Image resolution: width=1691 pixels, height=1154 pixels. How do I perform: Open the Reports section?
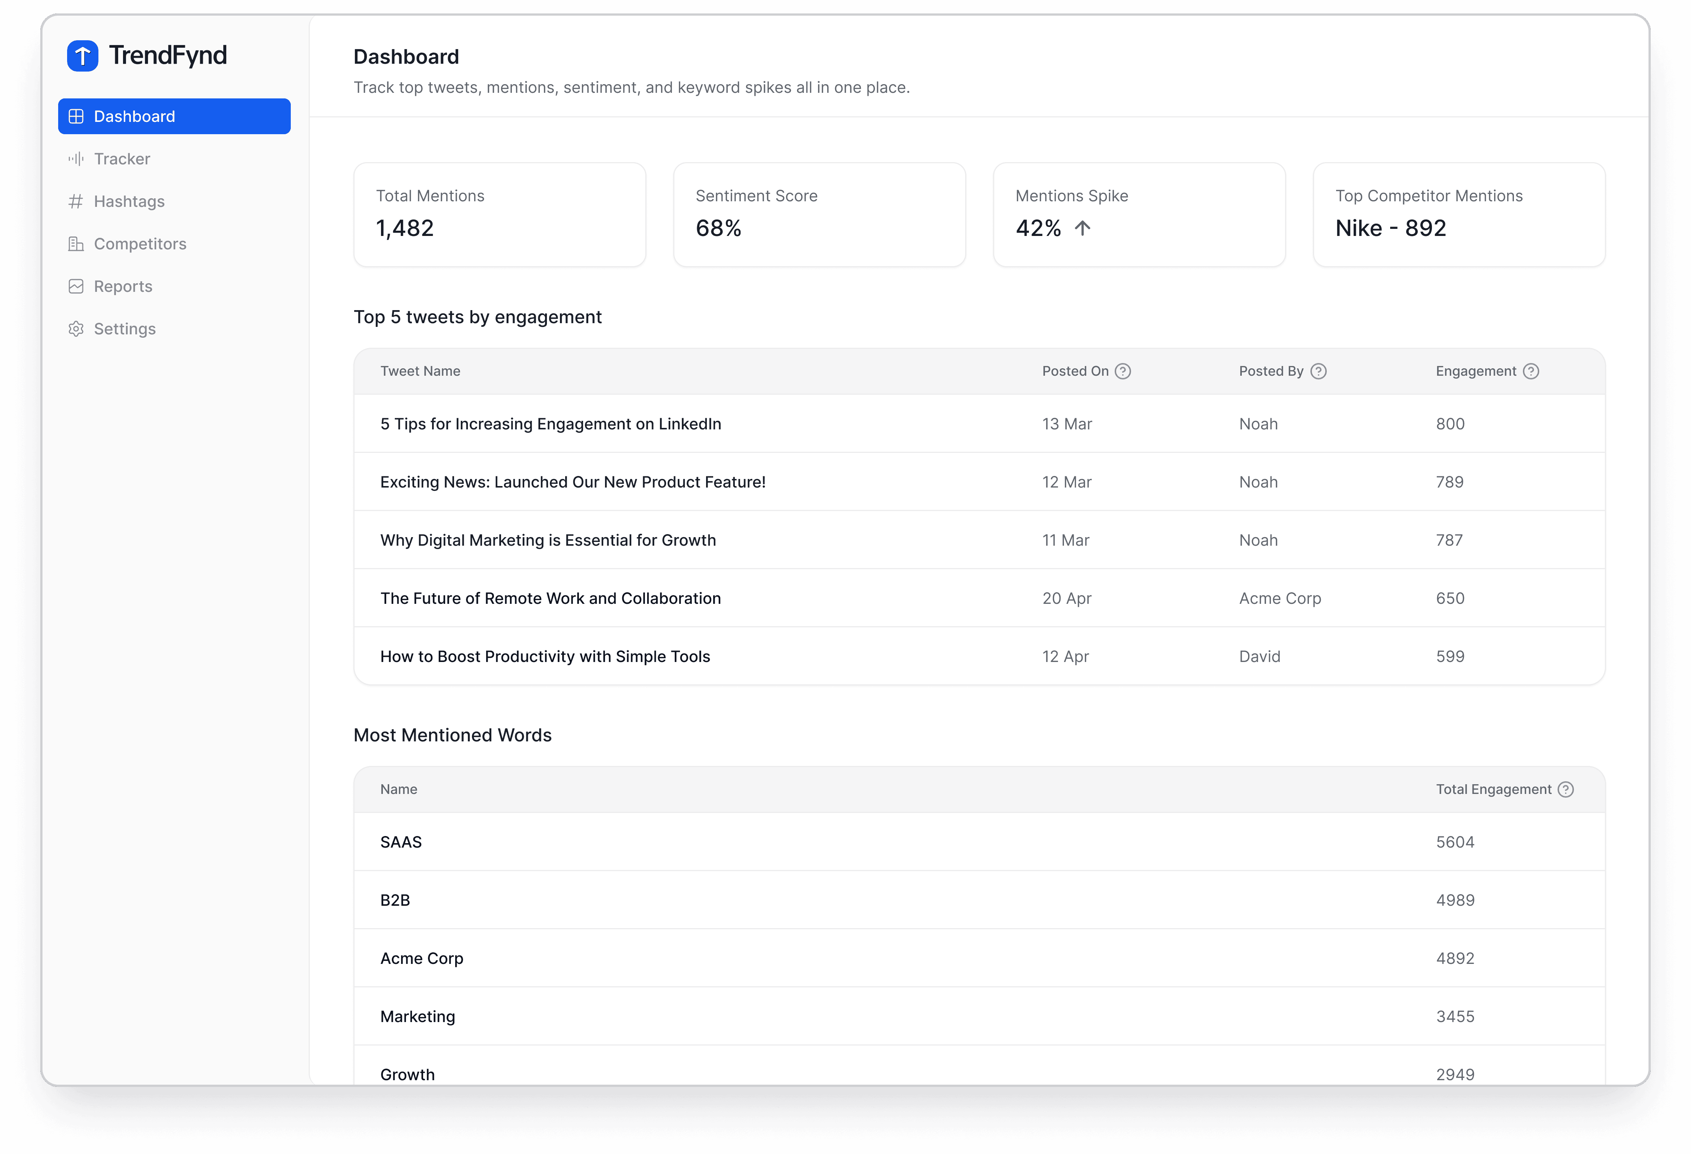pyautogui.click(x=174, y=286)
